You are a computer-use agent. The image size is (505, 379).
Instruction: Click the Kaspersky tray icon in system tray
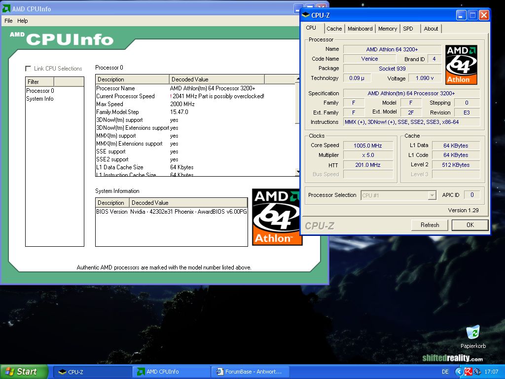click(468, 372)
